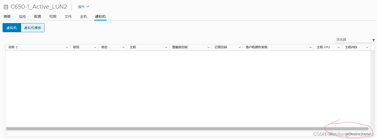Expand the 状况 column chevron
Image resolution: width=377 pixels, height=139 pixels.
click(95, 47)
